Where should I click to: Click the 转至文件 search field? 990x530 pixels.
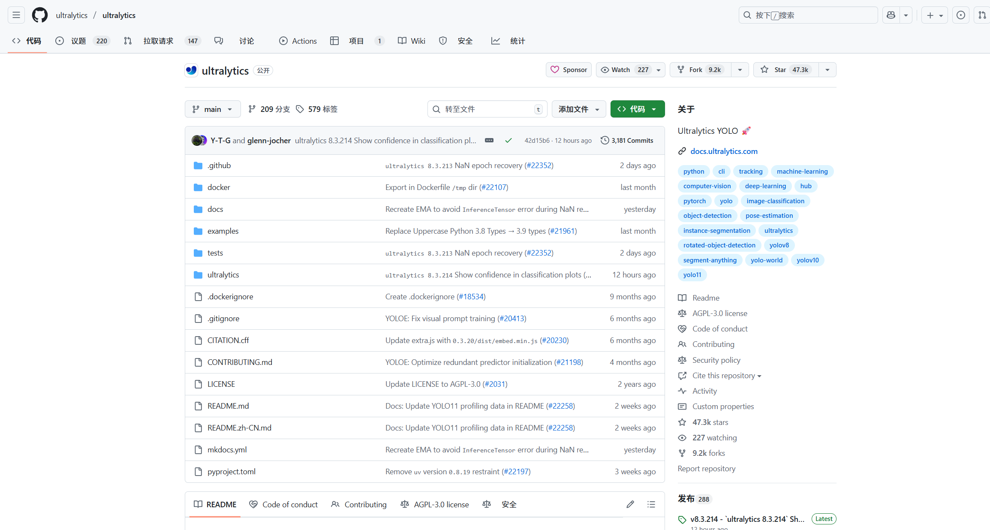click(487, 109)
